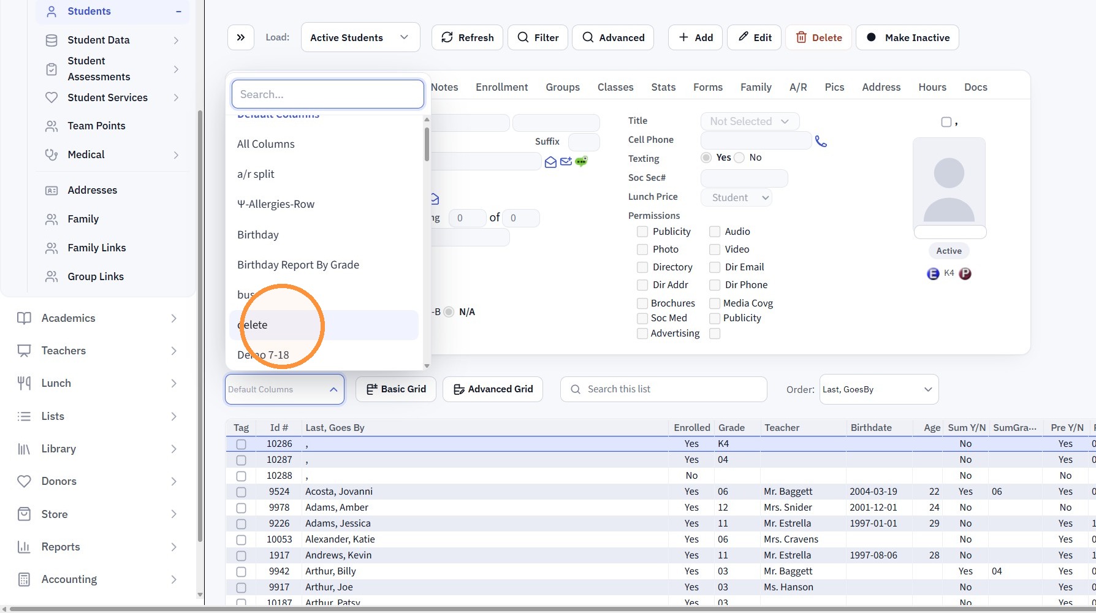This screenshot has height=613, width=1096.
Task: Collapse the Students section minus button
Action: (x=178, y=11)
